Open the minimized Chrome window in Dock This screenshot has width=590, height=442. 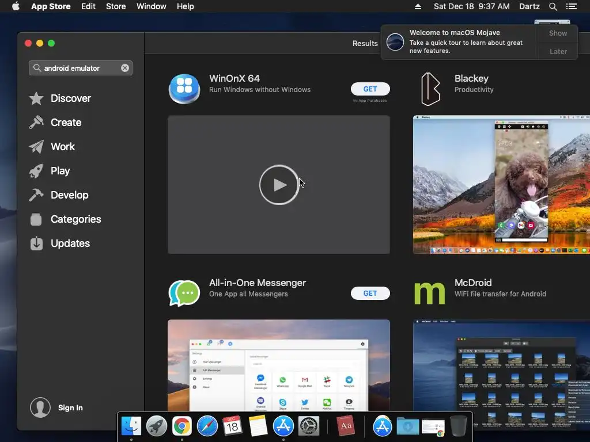(x=433, y=428)
